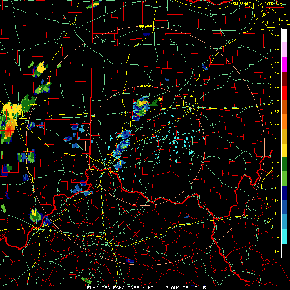Click the "14" scale label
This screenshot has height=290, width=290.
click(x=277, y=201)
